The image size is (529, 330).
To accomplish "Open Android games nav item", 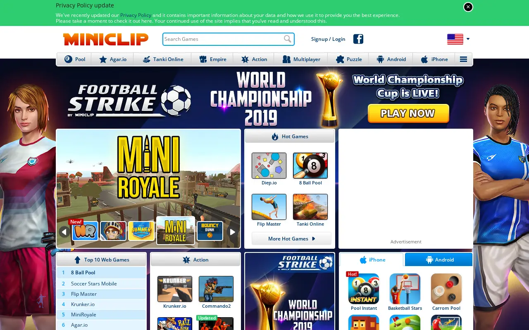I will click(391, 59).
